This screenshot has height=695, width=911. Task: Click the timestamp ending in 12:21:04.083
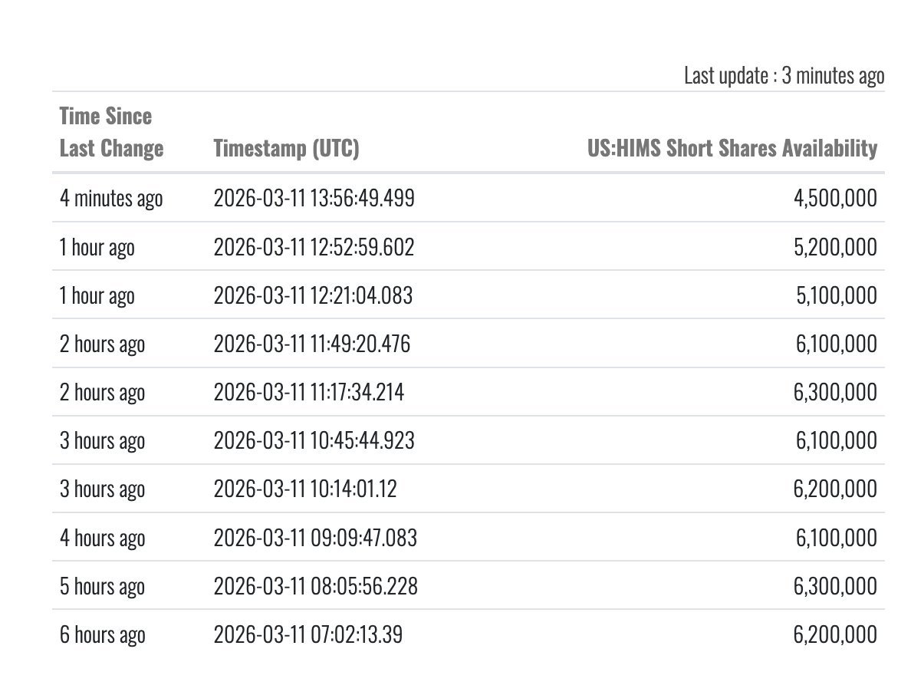click(313, 295)
